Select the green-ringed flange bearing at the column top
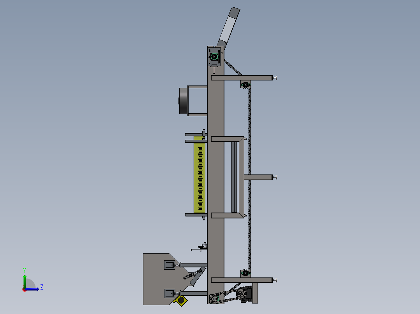This screenshot has height=314, width=420. point(214,57)
